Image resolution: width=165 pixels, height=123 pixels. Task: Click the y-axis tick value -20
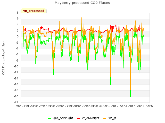coord(16,96)
